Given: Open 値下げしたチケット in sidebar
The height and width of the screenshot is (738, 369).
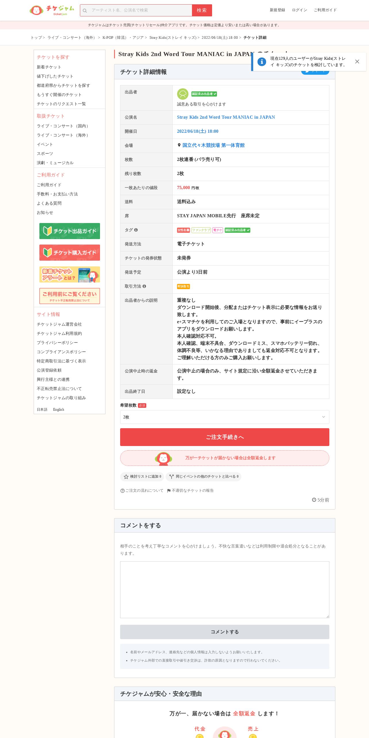Looking at the screenshot, I should click(55, 76).
